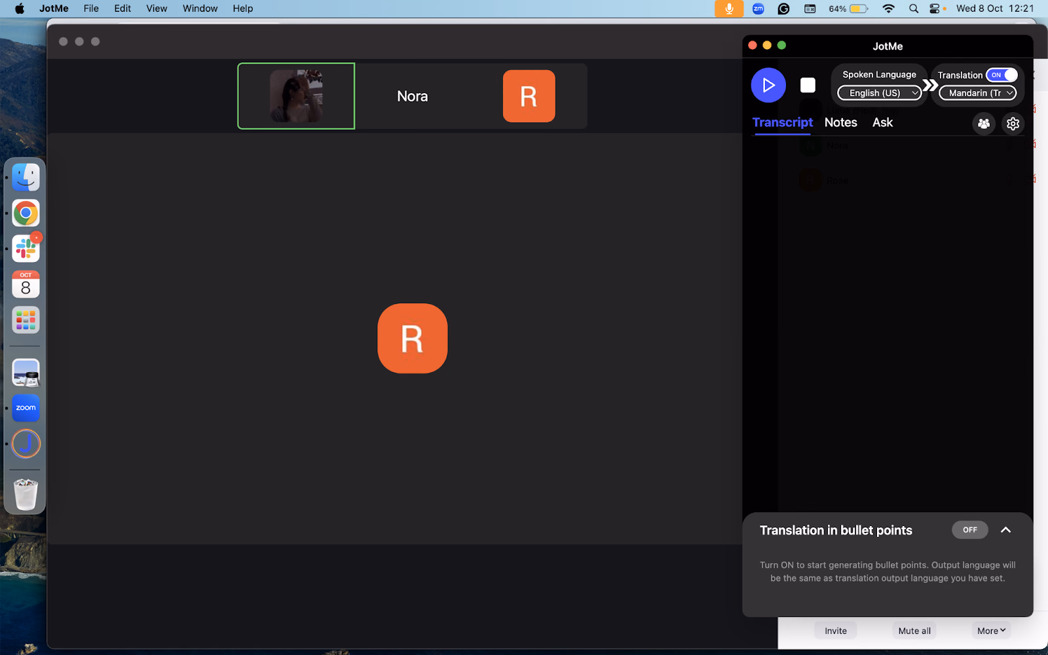
Task: Open Zoom from the Dock
Action: coord(26,408)
